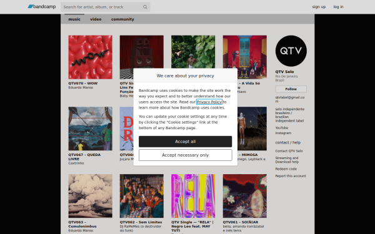Open Streaming and Download help
This screenshot has height=234, width=375.
coord(287,160)
